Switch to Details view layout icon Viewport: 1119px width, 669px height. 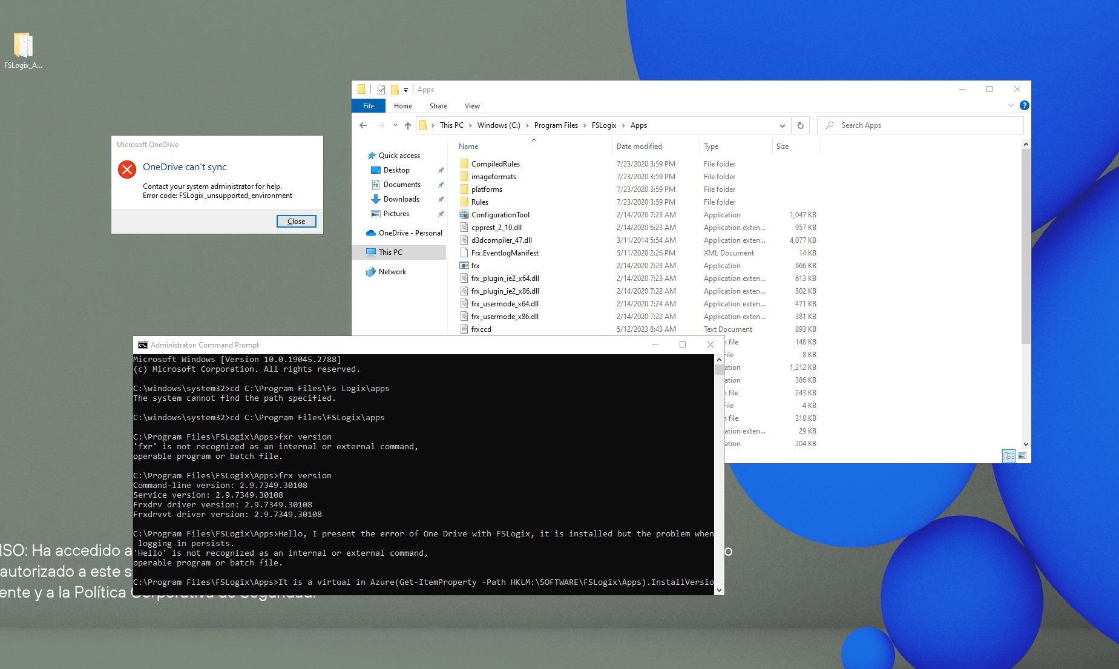(1009, 456)
